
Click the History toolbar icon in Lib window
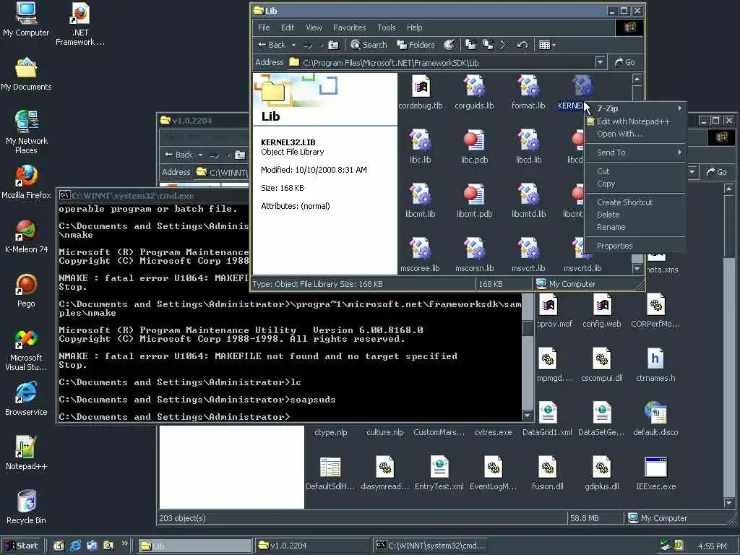[449, 45]
